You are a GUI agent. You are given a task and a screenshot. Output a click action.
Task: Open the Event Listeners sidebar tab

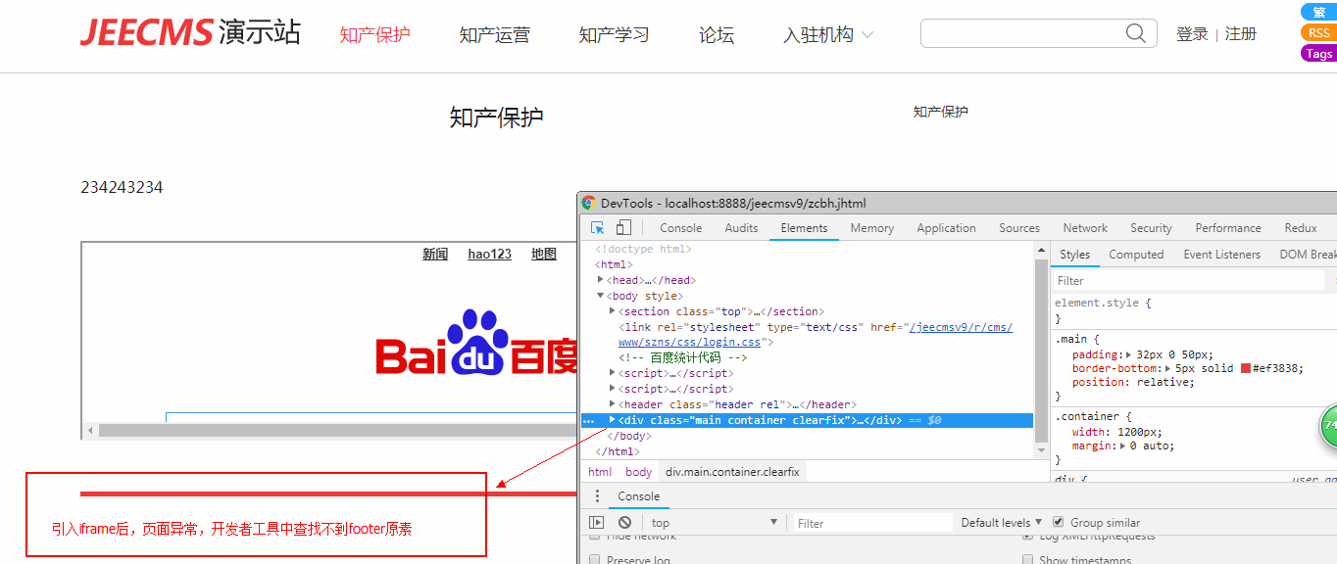[x=1221, y=255]
